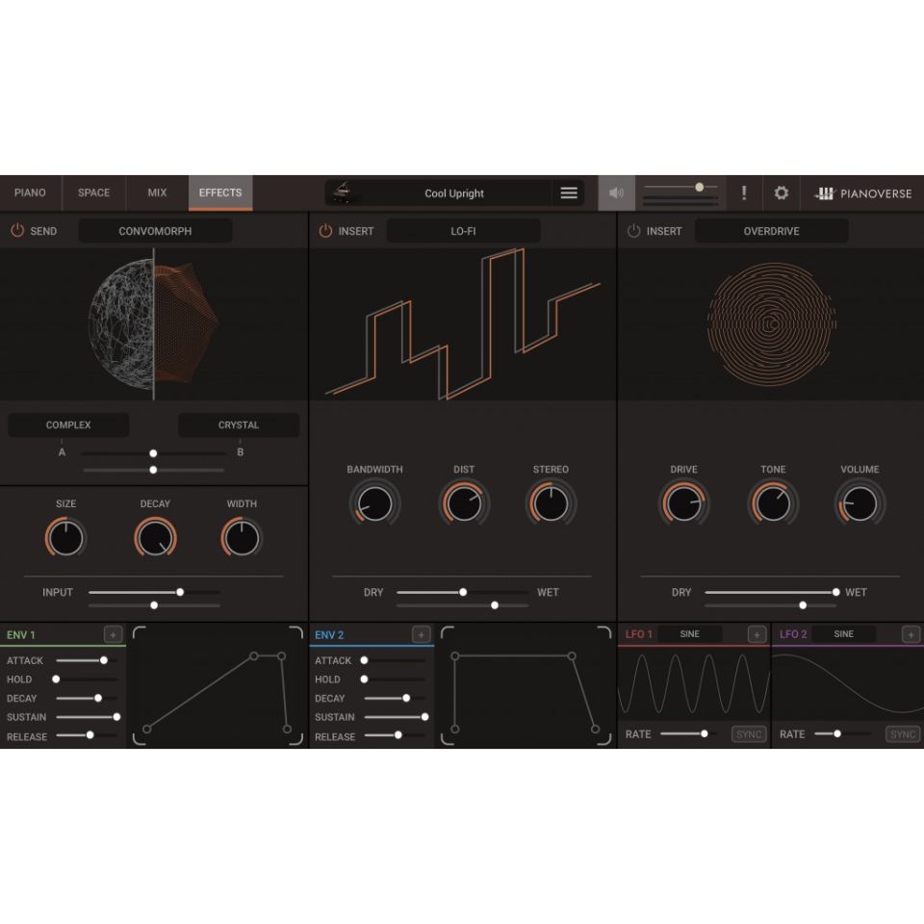The image size is (924, 924).
Task: Switch to the PIANO tab
Action: pyautogui.click(x=30, y=193)
